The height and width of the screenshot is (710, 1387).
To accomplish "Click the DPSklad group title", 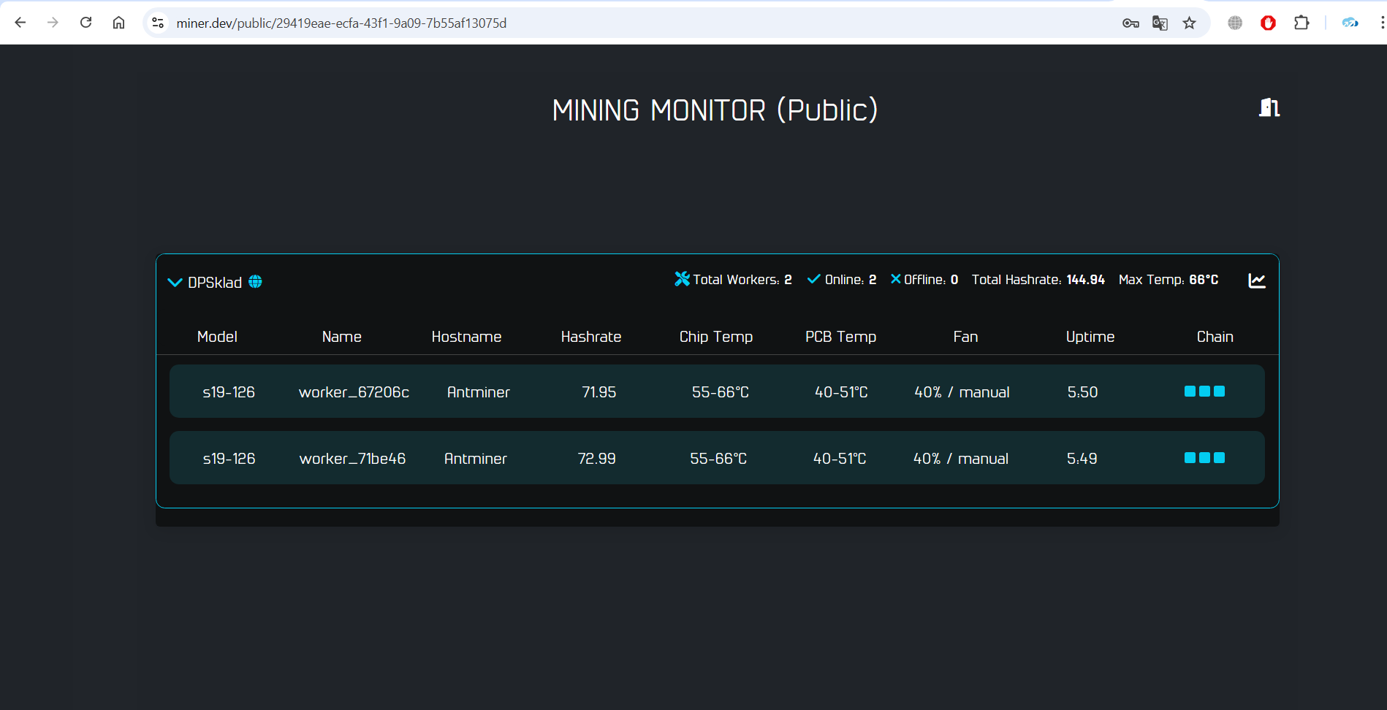I will pyautogui.click(x=214, y=282).
